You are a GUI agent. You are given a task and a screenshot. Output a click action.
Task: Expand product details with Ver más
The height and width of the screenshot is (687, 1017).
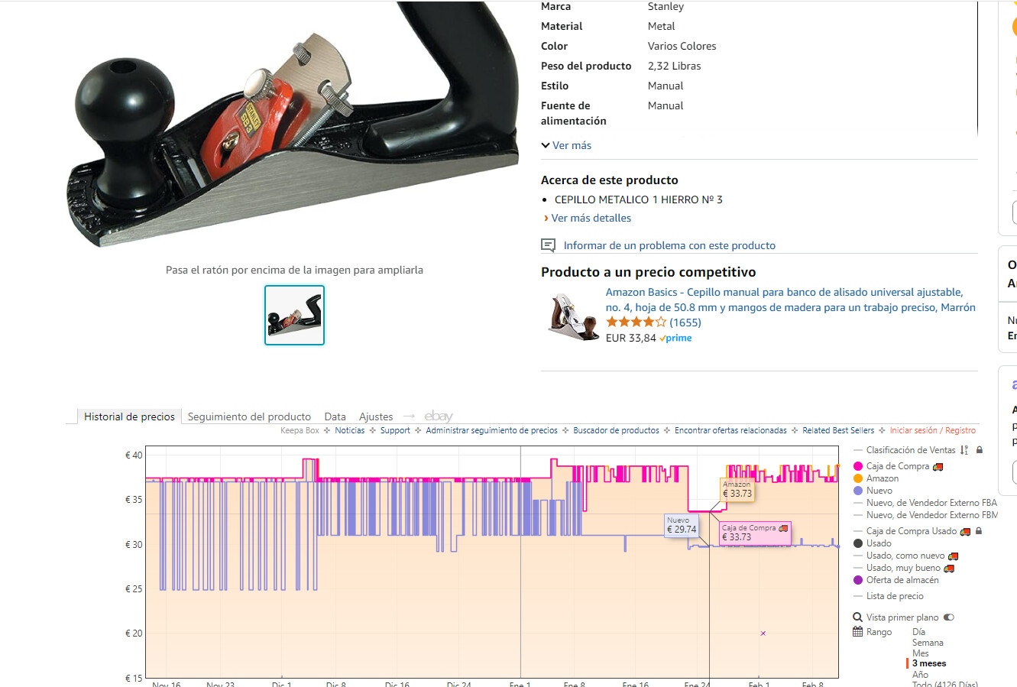click(x=566, y=145)
